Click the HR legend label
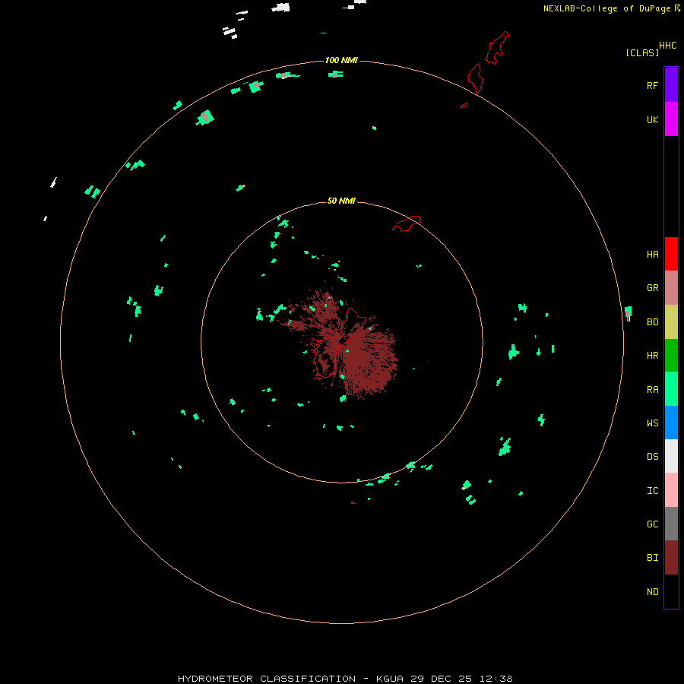The height and width of the screenshot is (684, 684). pyautogui.click(x=652, y=356)
